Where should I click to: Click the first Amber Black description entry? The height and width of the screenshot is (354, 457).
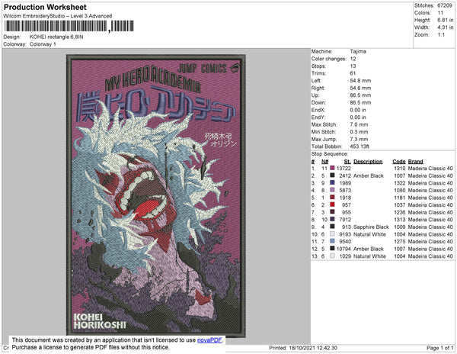tap(368, 175)
